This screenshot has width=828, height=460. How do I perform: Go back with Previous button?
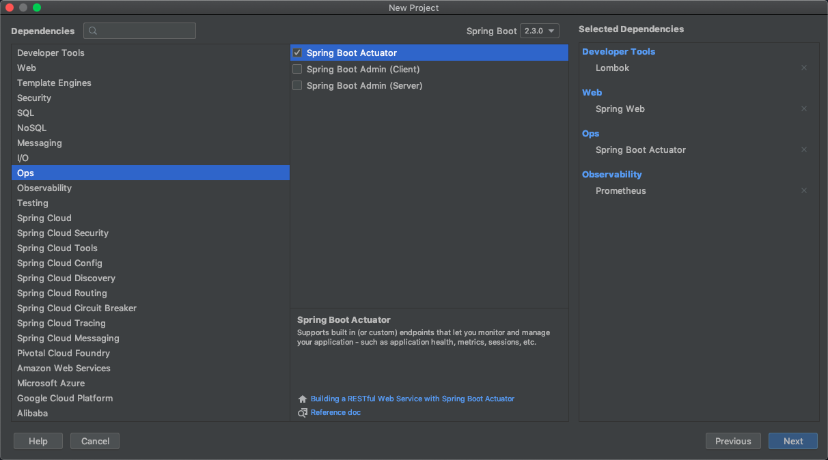click(x=733, y=441)
